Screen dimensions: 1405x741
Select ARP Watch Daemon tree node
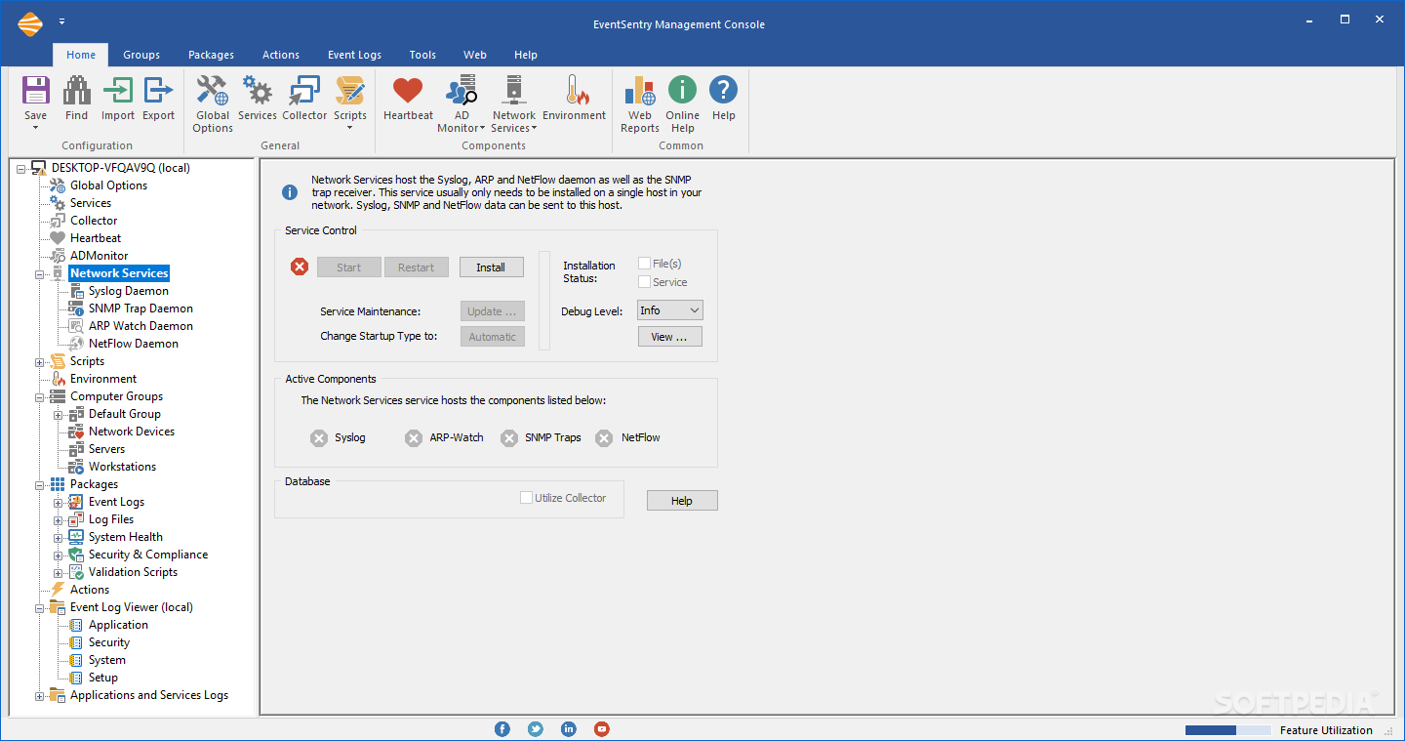click(x=140, y=326)
